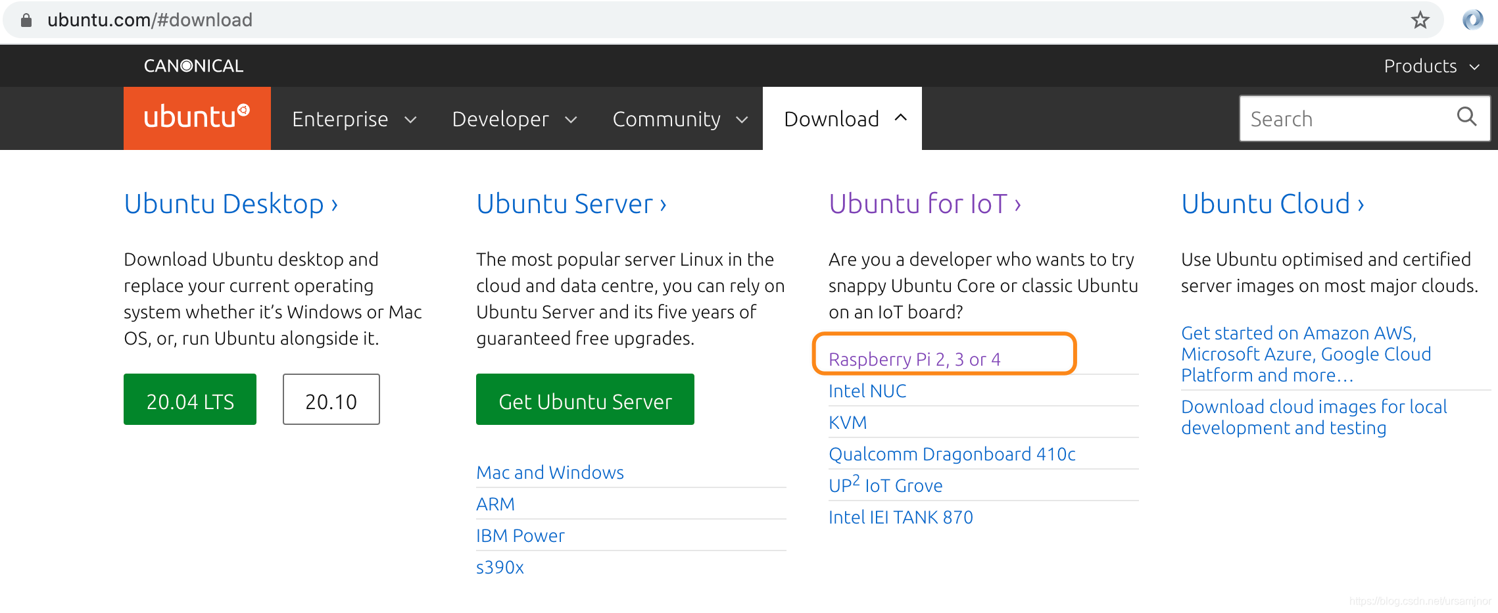Open the Ubuntu Cloud heading link

click(1272, 204)
